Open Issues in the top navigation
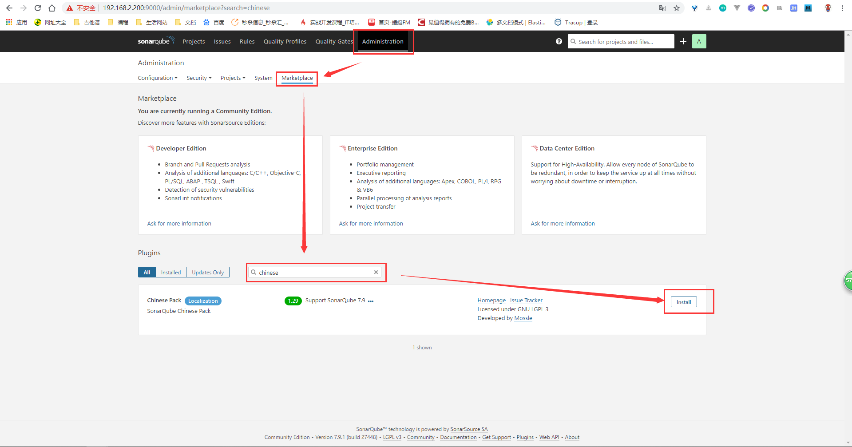Image resolution: width=852 pixels, height=447 pixels. click(222, 41)
